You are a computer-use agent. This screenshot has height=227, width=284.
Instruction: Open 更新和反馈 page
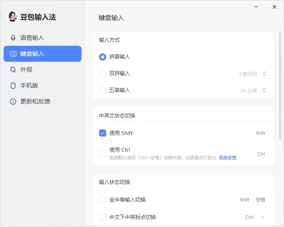pos(43,102)
